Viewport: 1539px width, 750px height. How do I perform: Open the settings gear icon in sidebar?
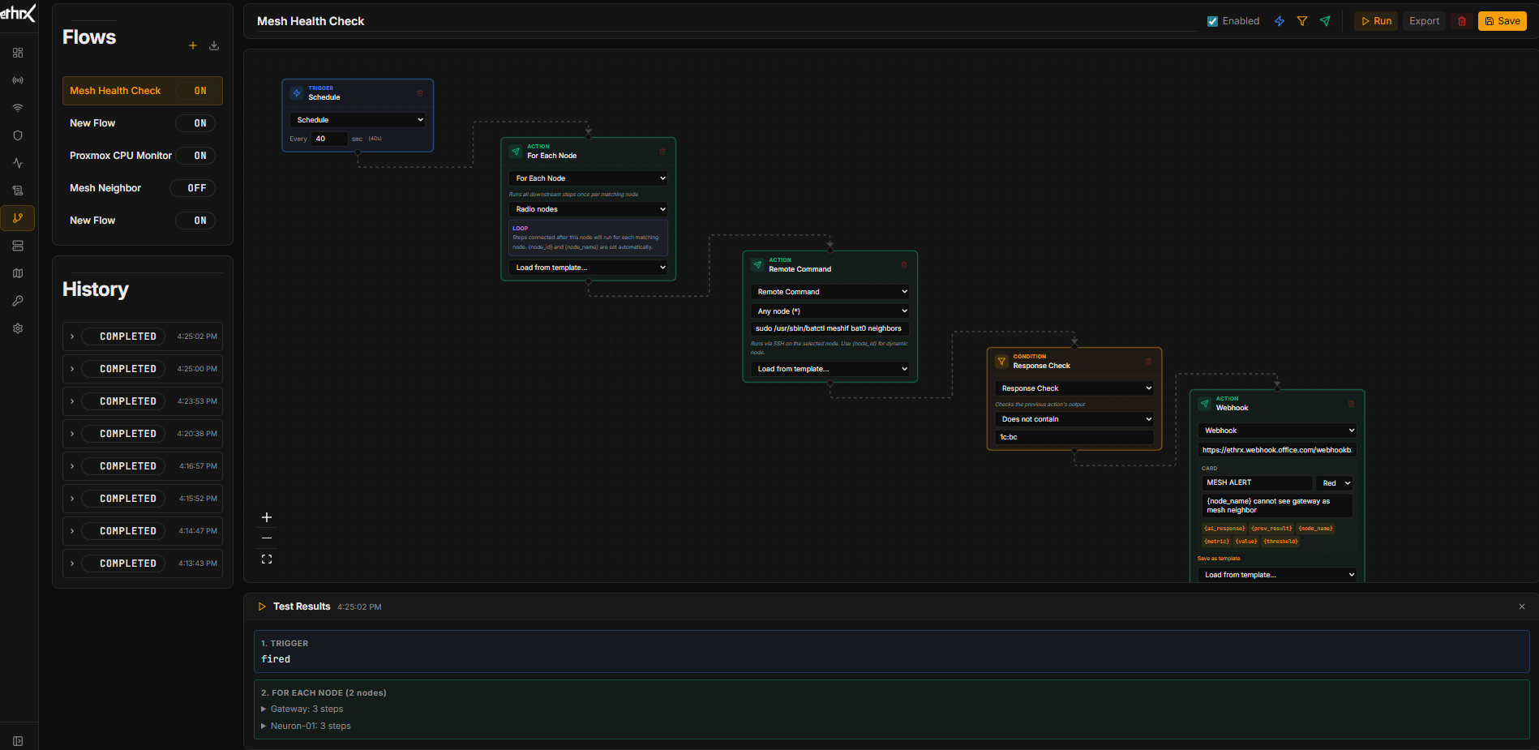(18, 328)
